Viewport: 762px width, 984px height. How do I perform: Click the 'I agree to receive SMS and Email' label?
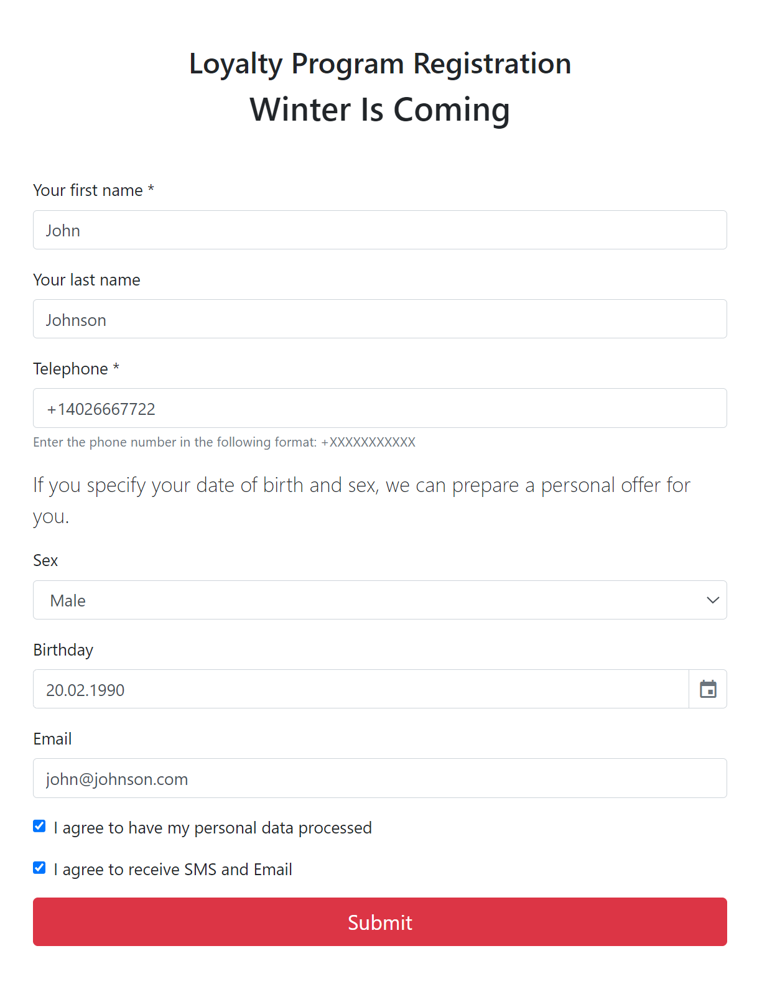[173, 870]
